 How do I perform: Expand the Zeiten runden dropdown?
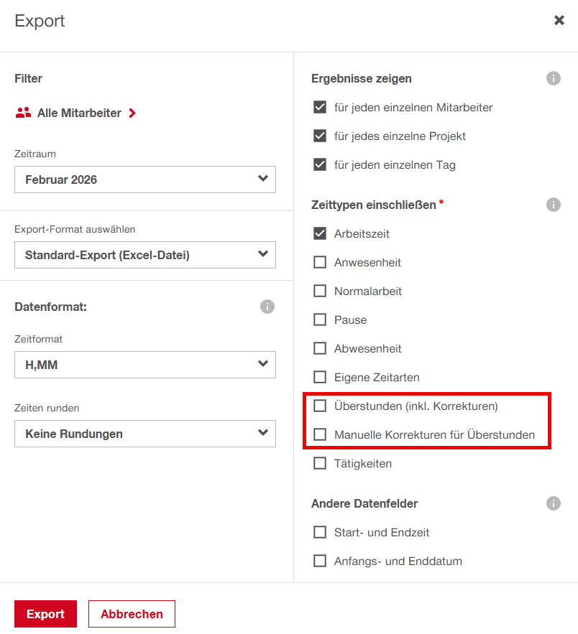(x=145, y=434)
